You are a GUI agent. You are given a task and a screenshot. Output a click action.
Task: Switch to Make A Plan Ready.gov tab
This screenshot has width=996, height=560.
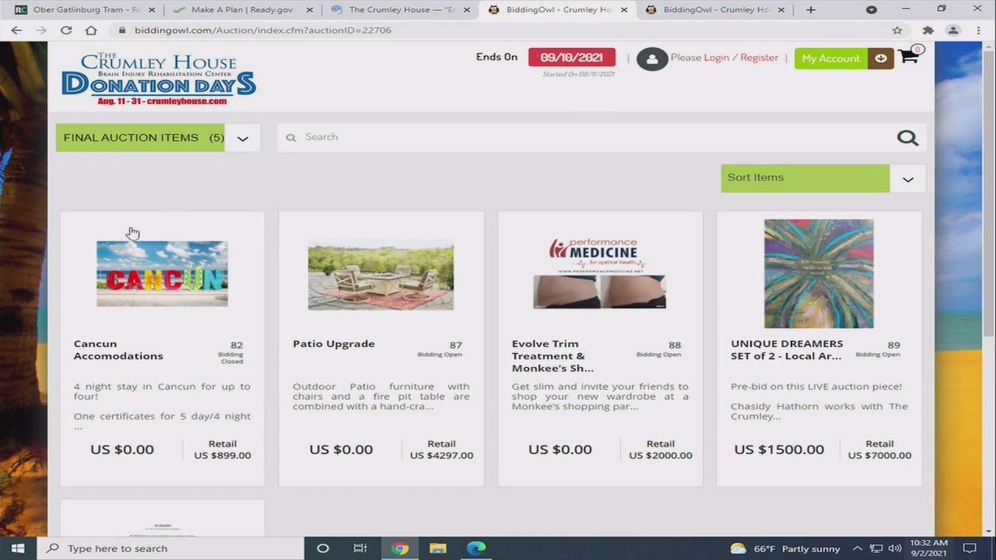(x=241, y=10)
